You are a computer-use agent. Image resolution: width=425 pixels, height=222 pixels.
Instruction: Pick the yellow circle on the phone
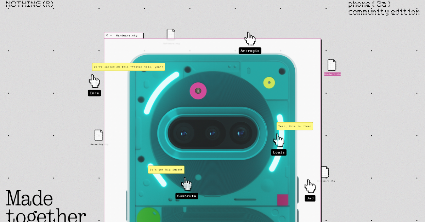269,83
